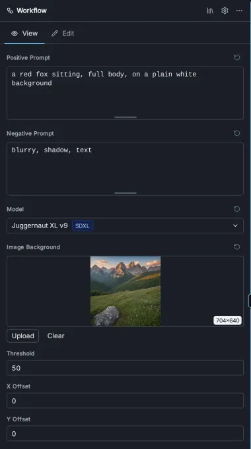This screenshot has width=251, height=449.
Task: Click the Negative Prompt label
Action: 30,133
